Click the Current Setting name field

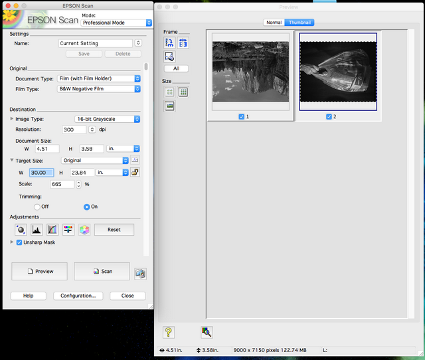click(x=96, y=43)
